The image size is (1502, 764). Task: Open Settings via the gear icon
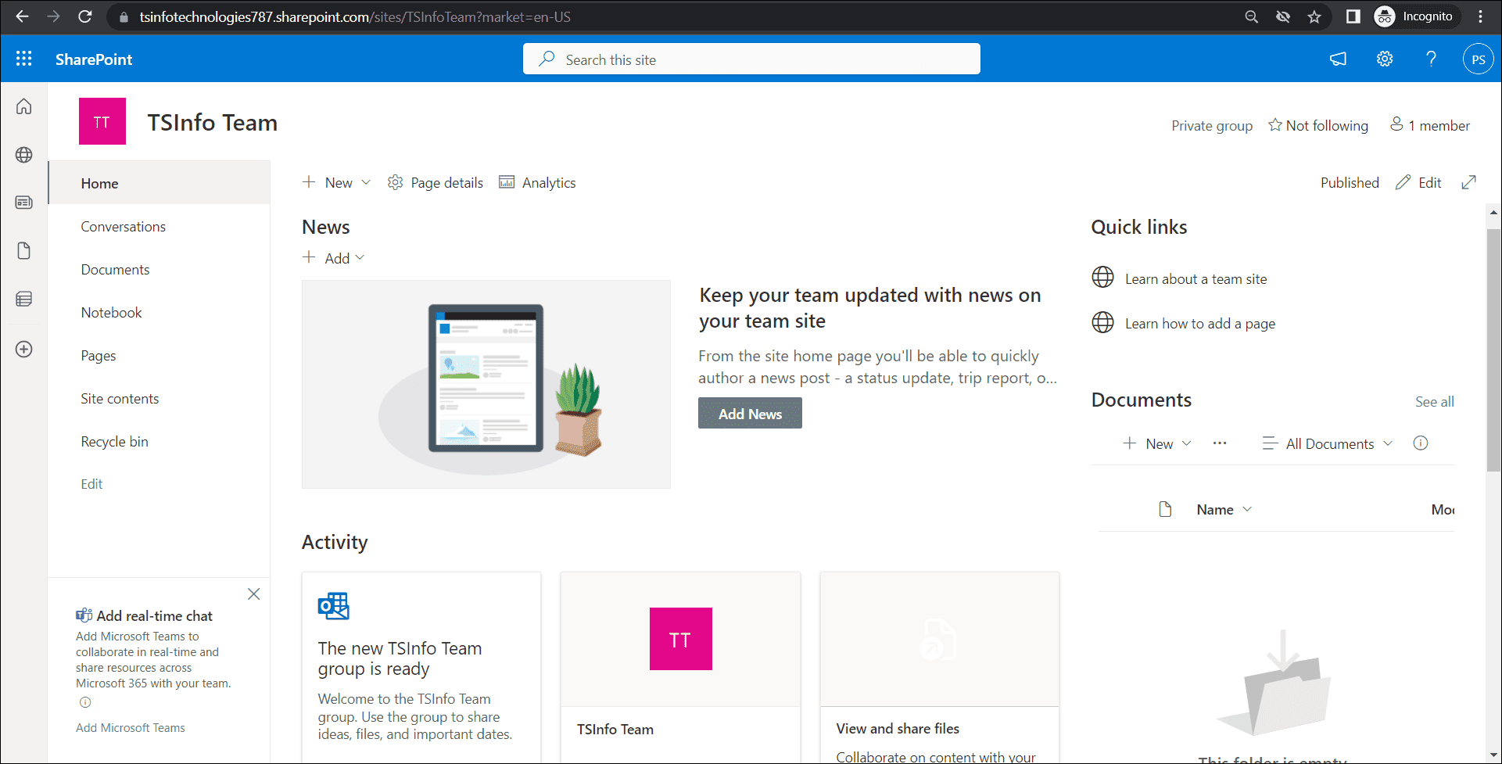(1385, 58)
